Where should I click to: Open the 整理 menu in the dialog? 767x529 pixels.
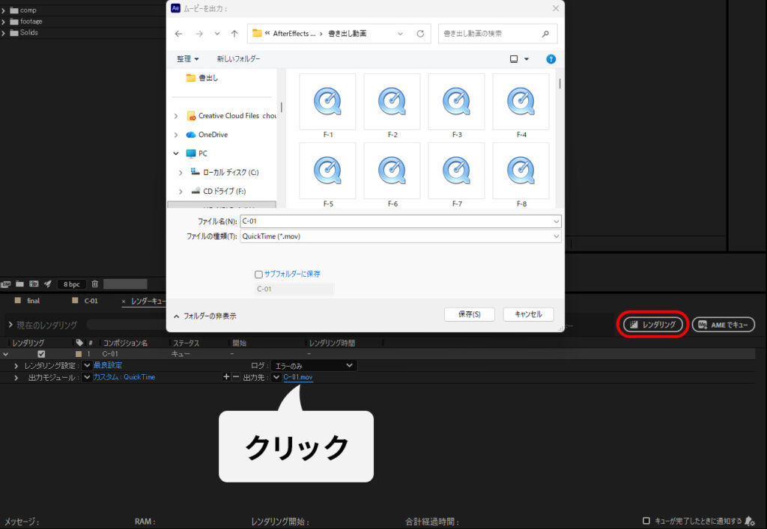click(188, 58)
